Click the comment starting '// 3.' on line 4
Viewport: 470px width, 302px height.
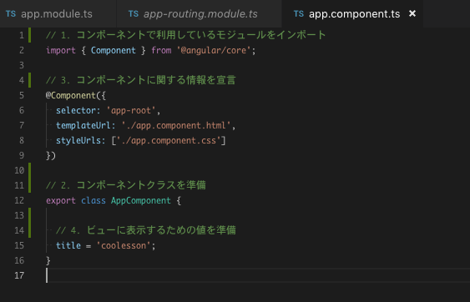click(x=141, y=80)
